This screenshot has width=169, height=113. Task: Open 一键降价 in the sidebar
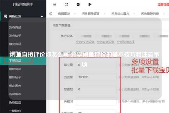tap(15, 111)
